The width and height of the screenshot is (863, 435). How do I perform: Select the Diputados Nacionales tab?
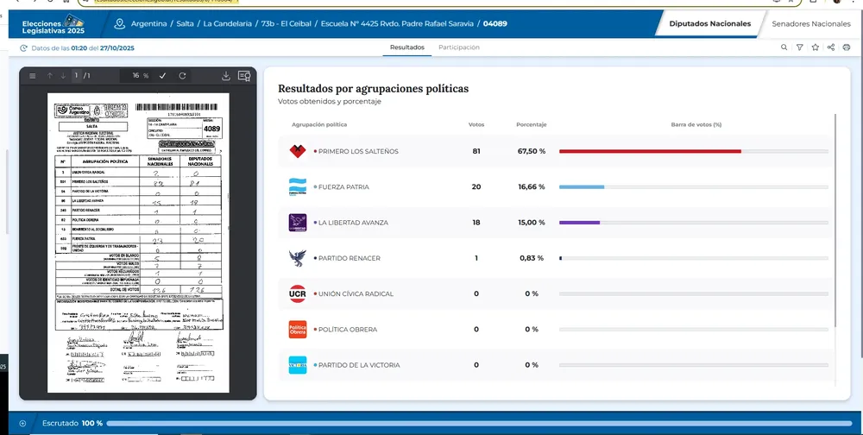[x=709, y=24]
